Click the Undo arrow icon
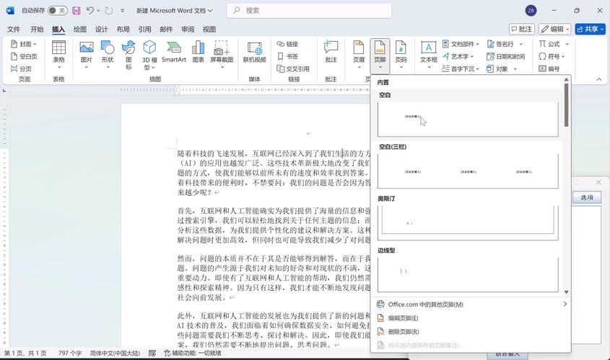Image resolution: width=610 pixels, height=360 pixels. [x=90, y=11]
